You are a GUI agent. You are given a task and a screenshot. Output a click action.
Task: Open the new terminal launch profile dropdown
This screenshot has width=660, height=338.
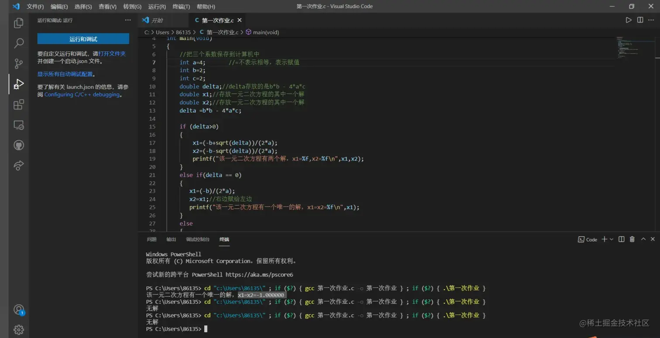pos(612,239)
